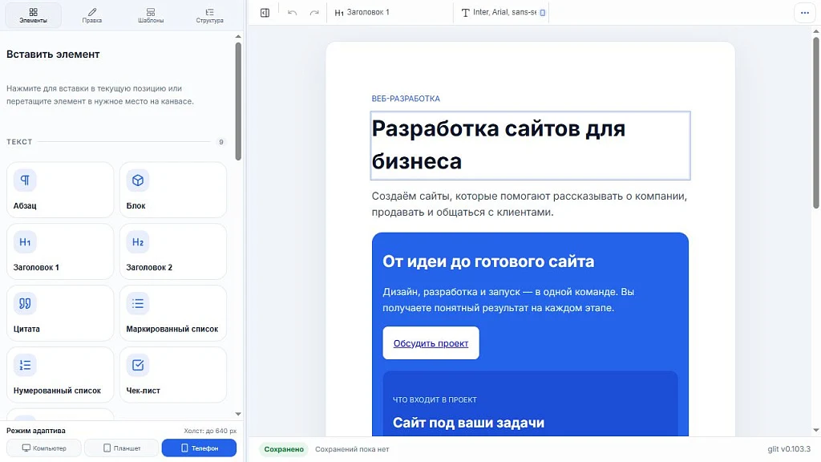This screenshot has width=821, height=462.
Task: Click the redo arrow
Action: pyautogui.click(x=314, y=13)
